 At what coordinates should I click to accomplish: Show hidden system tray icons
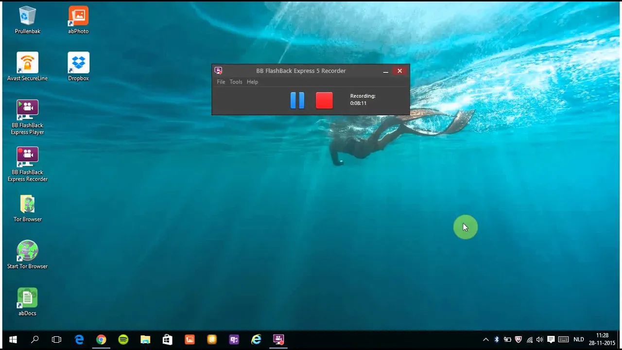(x=485, y=340)
